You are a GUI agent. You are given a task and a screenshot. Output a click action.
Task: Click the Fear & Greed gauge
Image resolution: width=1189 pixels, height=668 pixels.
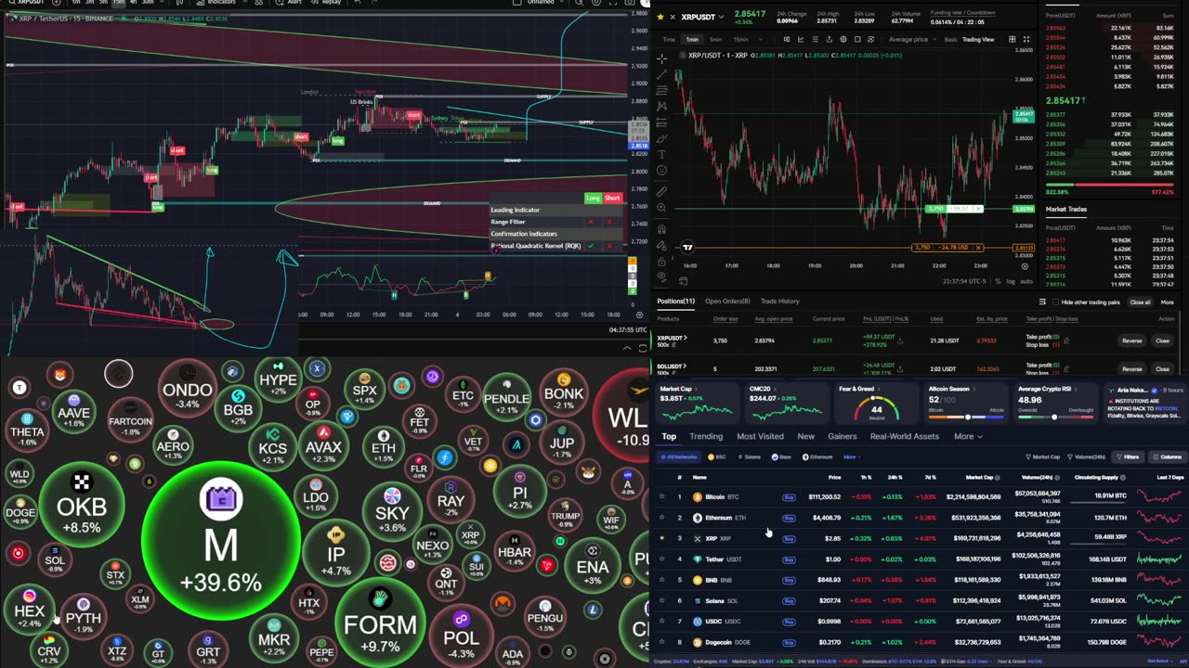point(876,408)
